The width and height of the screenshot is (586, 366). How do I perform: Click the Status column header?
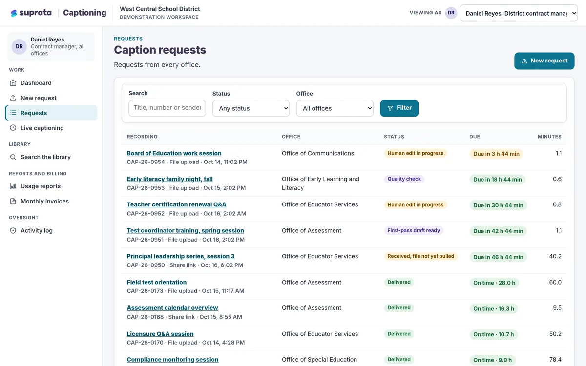pyautogui.click(x=394, y=137)
